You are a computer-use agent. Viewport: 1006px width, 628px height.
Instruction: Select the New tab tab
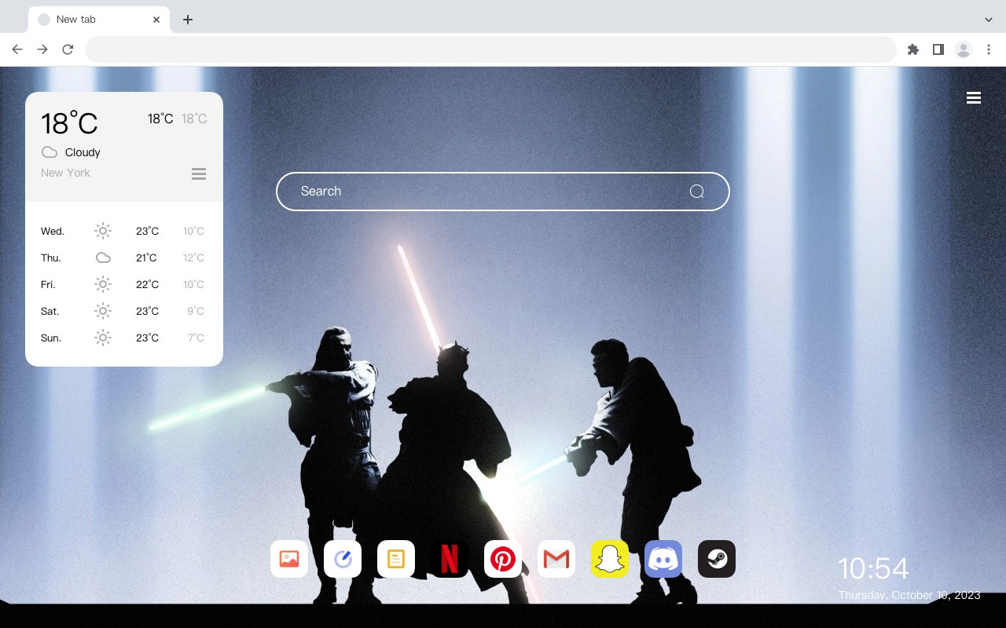pyautogui.click(x=99, y=20)
